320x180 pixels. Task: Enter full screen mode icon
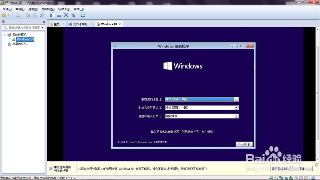[66, 15]
